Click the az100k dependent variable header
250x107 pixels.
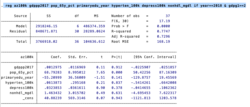pyautogui.click(x=27, y=57)
